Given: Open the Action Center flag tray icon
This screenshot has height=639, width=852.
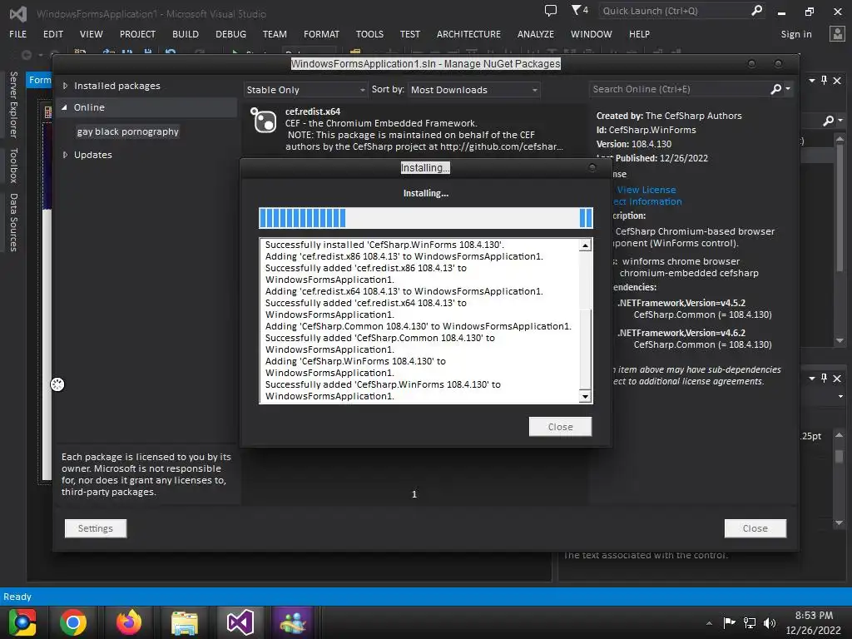Looking at the screenshot, I should tap(729, 622).
